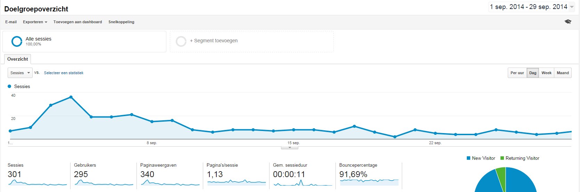This screenshot has width=580, height=192.
Task: Click Selecteer een statistiek link
Action: click(x=64, y=73)
